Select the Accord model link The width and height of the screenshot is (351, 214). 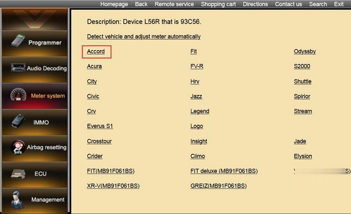point(96,51)
